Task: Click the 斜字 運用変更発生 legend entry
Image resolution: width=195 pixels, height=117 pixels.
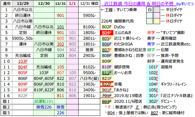Action: point(166,61)
